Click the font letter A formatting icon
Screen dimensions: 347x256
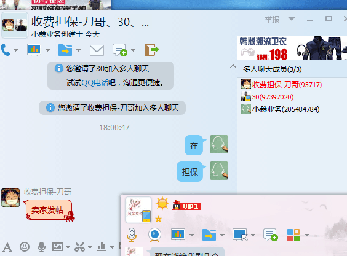click(7, 247)
